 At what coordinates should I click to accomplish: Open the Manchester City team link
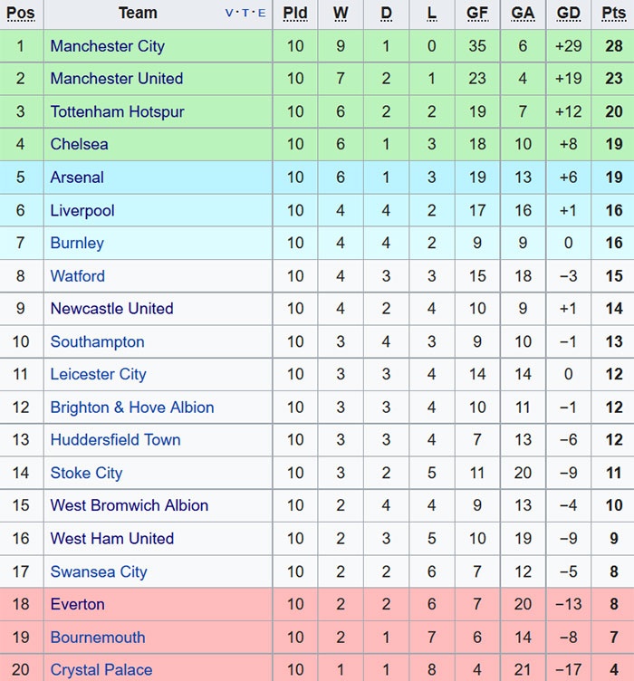[x=107, y=46]
